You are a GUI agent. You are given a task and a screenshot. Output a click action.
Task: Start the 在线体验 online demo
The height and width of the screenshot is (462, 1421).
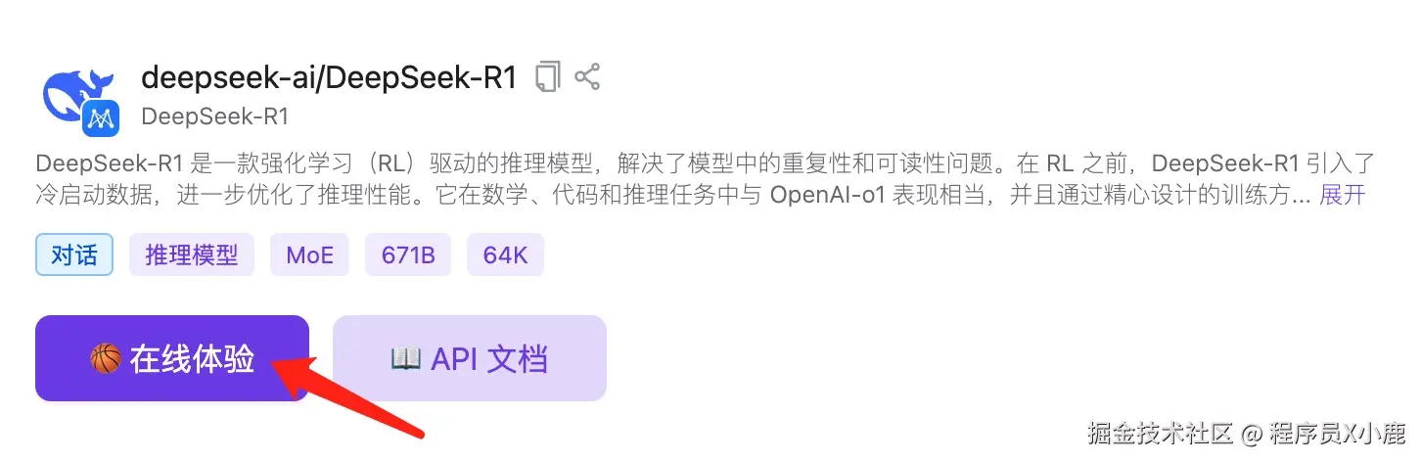coord(172,358)
